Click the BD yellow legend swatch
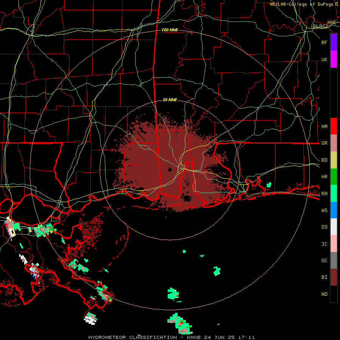This screenshot has height=340, width=340. click(x=334, y=160)
